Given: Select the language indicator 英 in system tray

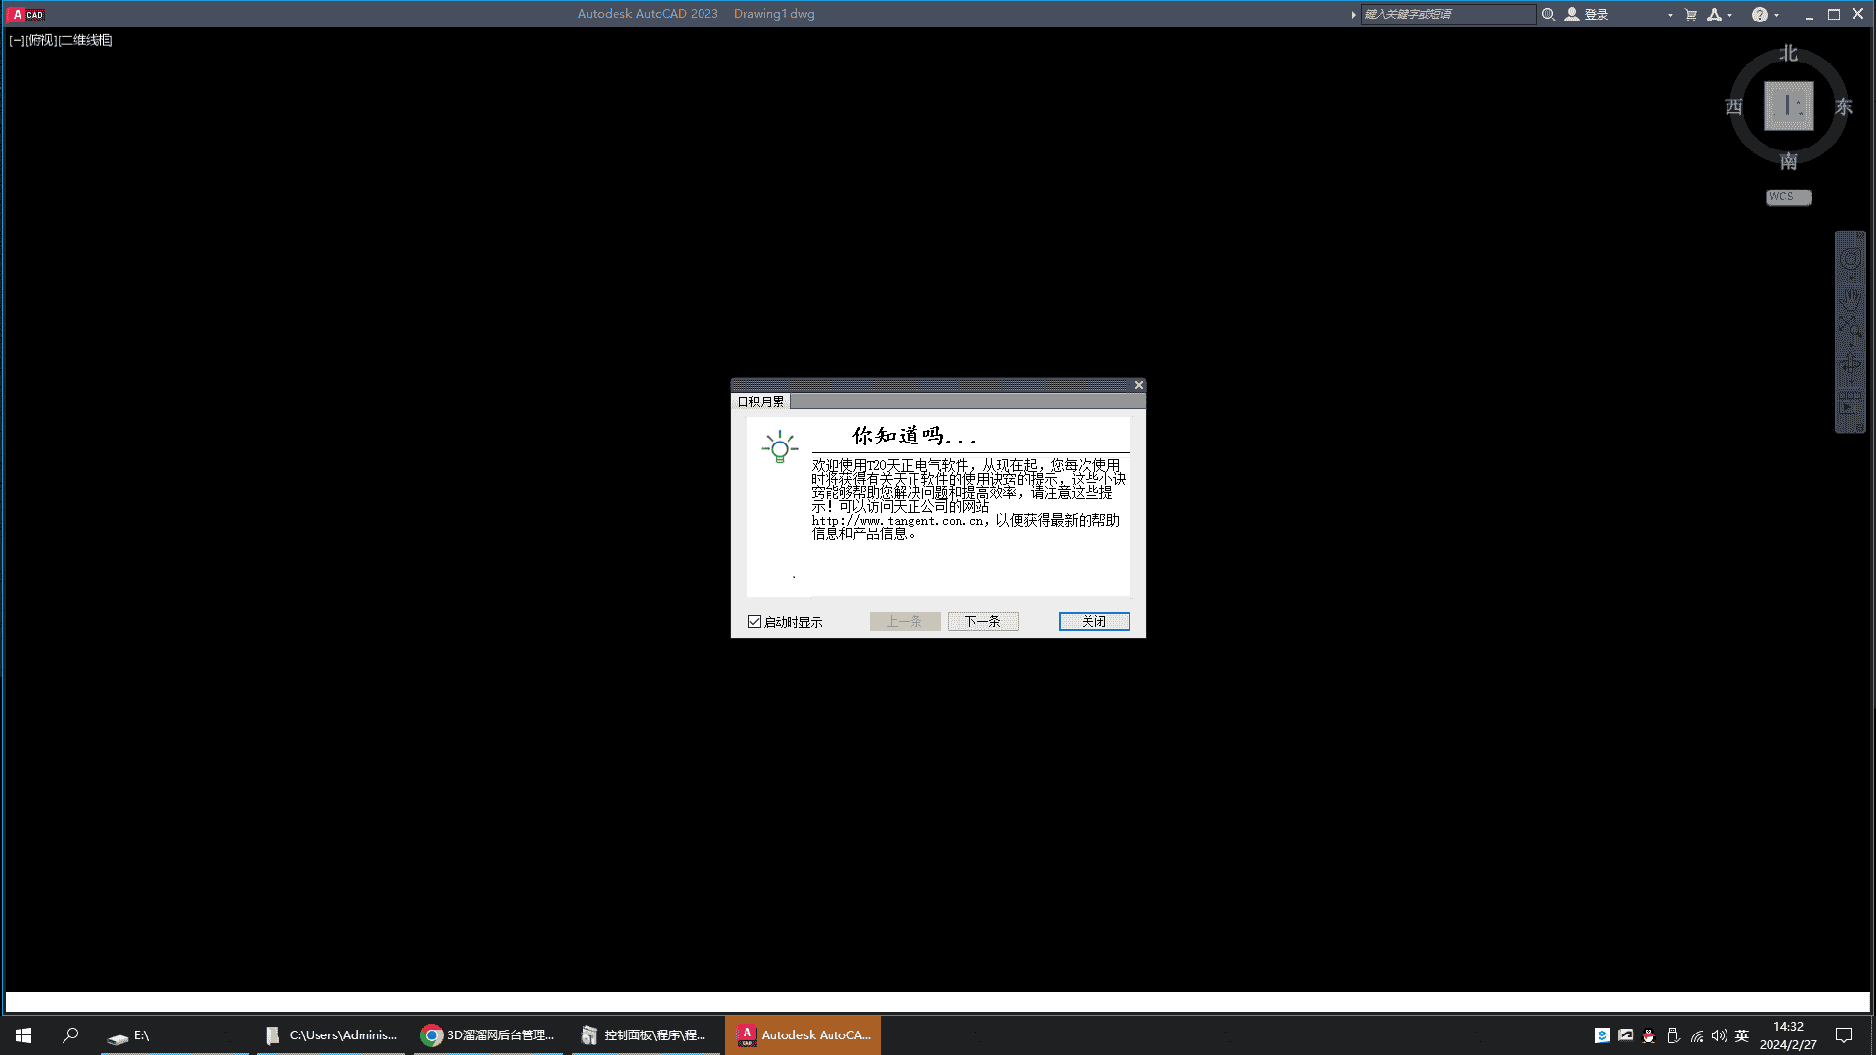Looking at the screenshot, I should [x=1742, y=1034].
